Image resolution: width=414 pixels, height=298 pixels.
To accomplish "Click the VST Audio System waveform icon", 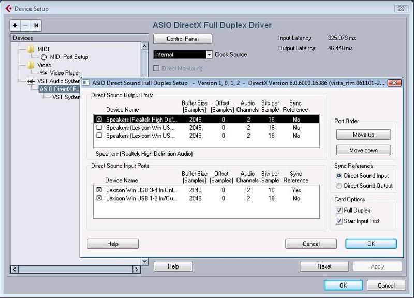I will pyautogui.click(x=31, y=81).
